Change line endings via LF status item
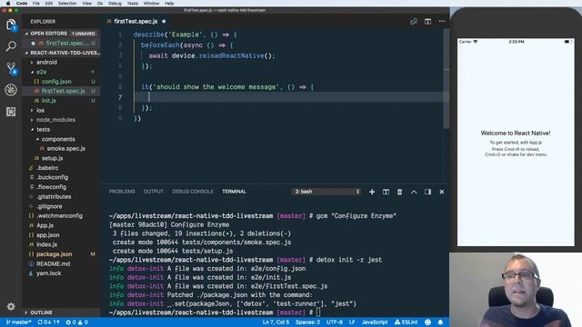Image resolution: width=582 pixels, height=327 pixels. [352, 322]
